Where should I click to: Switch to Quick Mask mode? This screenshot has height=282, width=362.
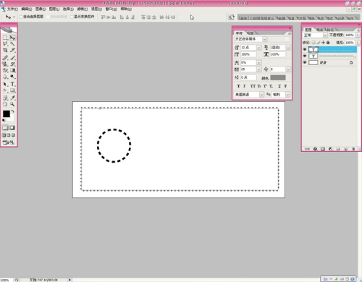(12, 128)
